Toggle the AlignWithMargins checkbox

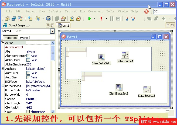[28, 56]
